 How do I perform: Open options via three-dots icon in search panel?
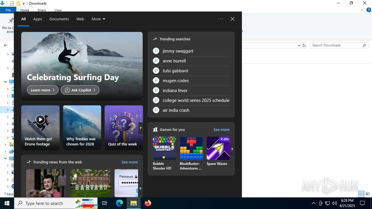(x=220, y=19)
